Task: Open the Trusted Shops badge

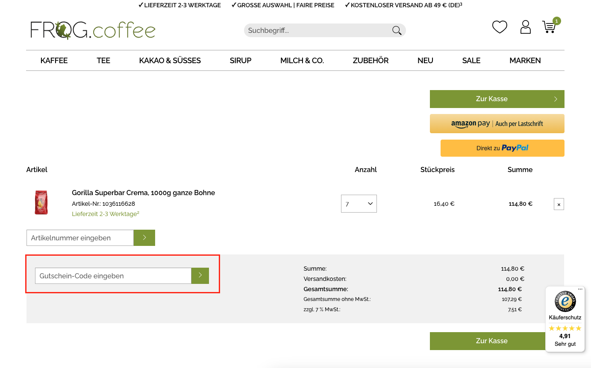Action: [565, 319]
